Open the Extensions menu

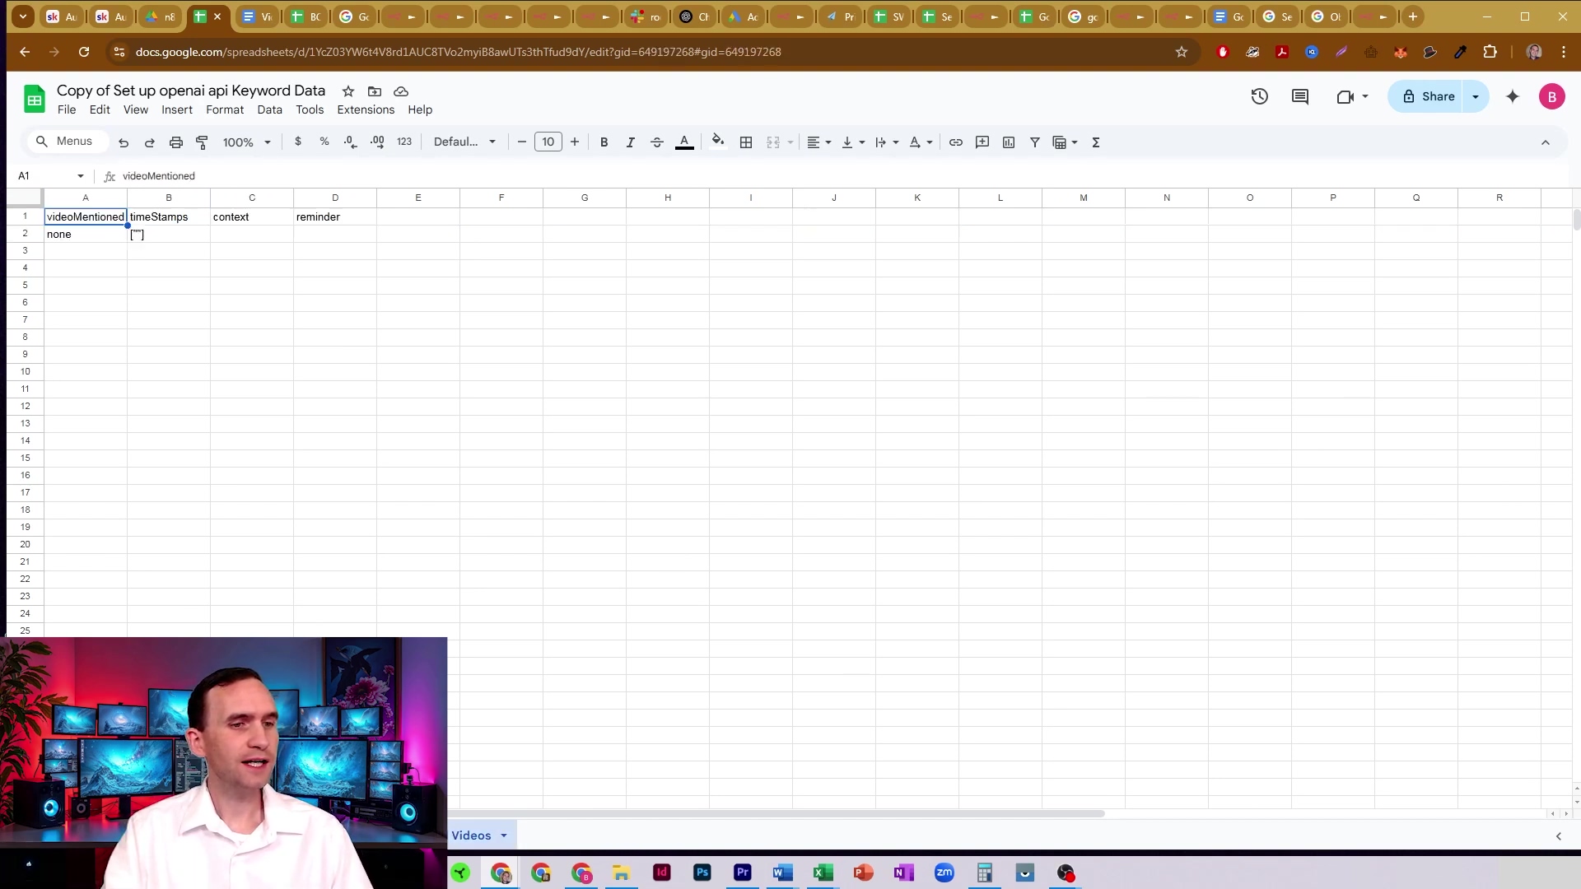click(x=365, y=109)
